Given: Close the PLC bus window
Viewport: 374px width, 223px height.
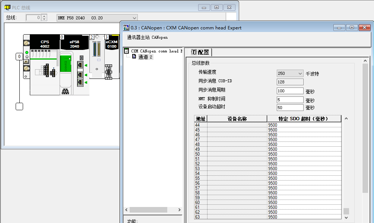Looking at the screenshot, I should coord(229,7).
